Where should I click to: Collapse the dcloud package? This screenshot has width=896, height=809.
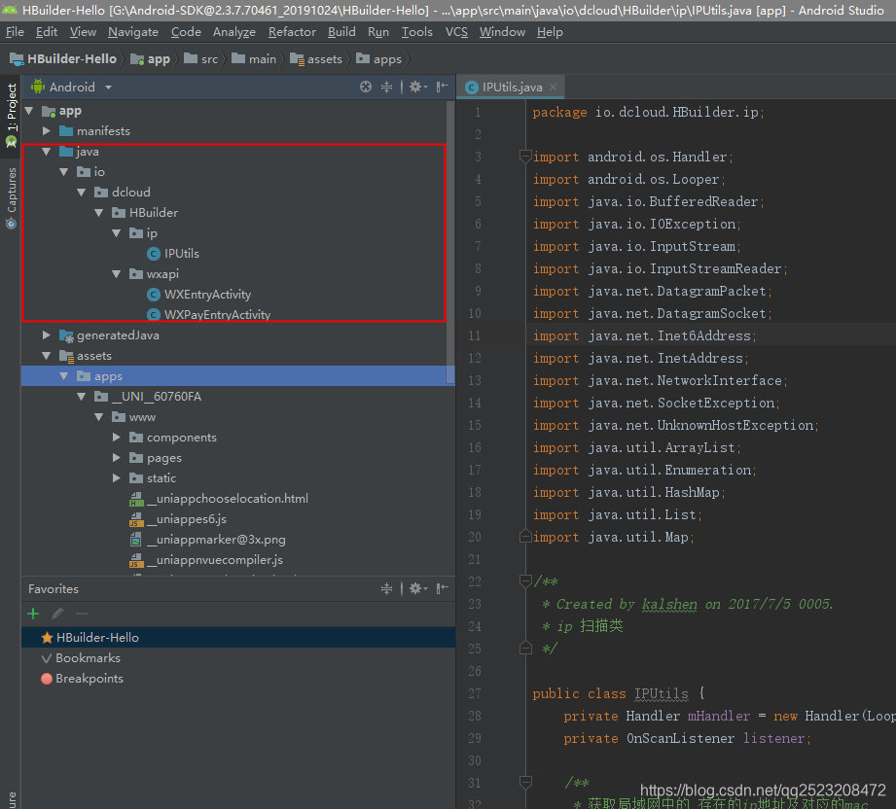(x=81, y=193)
